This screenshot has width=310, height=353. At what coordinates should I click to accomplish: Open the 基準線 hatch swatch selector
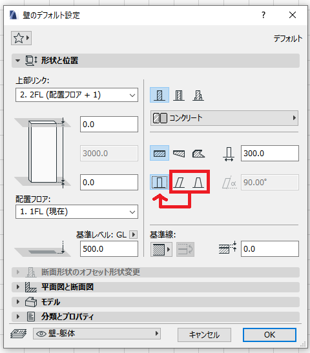[161, 250]
